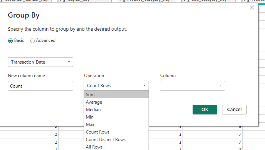Collapse the Operation dropdown showing Count Rows

pyautogui.click(x=116, y=86)
